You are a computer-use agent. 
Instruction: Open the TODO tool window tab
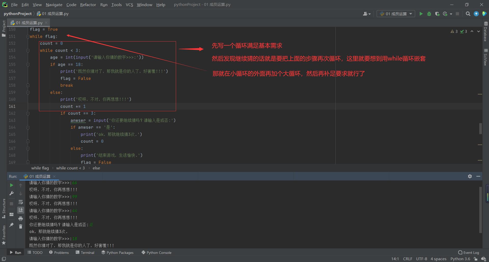35,252
